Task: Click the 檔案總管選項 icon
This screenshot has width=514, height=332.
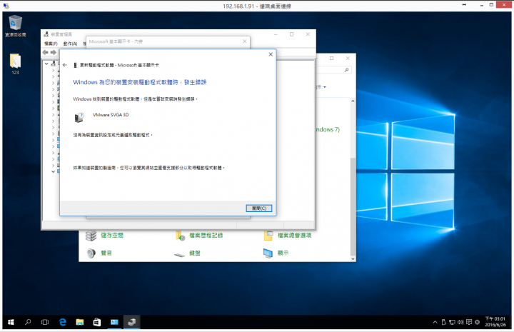Action: pos(268,236)
